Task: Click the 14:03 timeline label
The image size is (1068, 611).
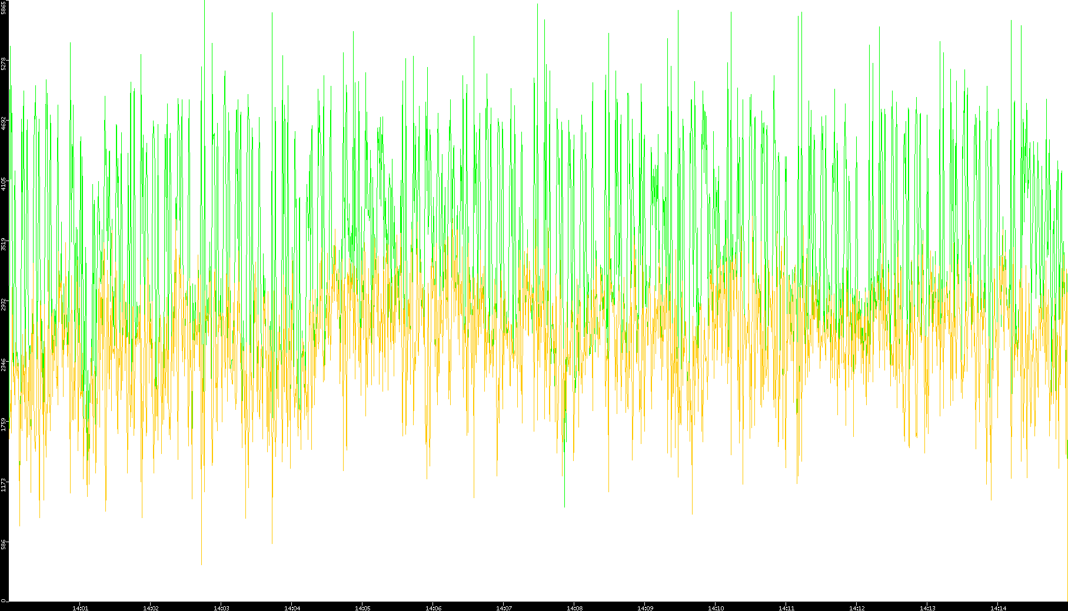Action: point(221,607)
